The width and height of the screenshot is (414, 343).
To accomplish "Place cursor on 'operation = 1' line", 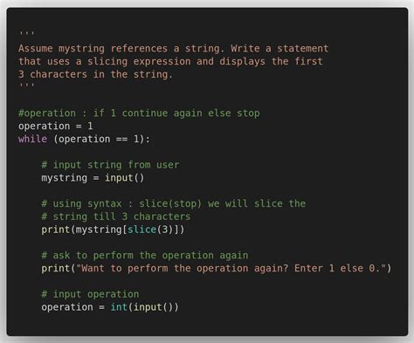I will pyautogui.click(x=56, y=126).
